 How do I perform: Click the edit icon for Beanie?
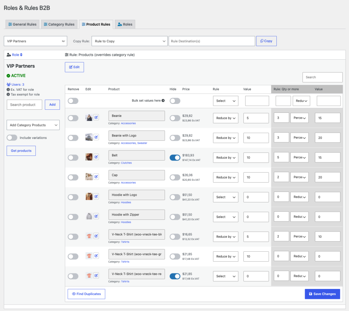[96, 117]
